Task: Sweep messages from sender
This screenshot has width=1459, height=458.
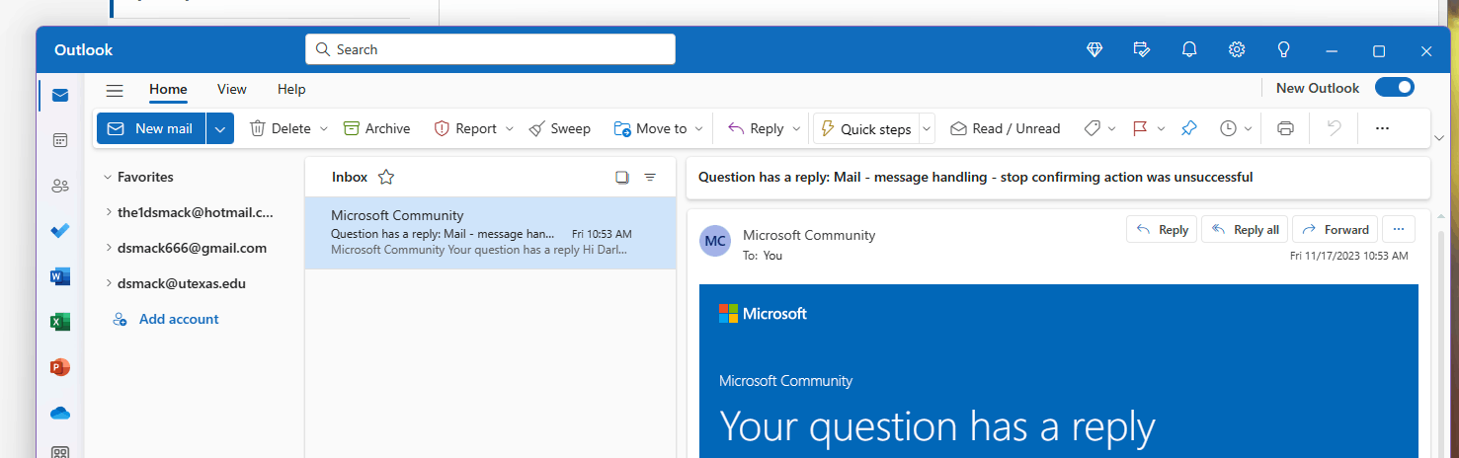Action: (x=559, y=128)
